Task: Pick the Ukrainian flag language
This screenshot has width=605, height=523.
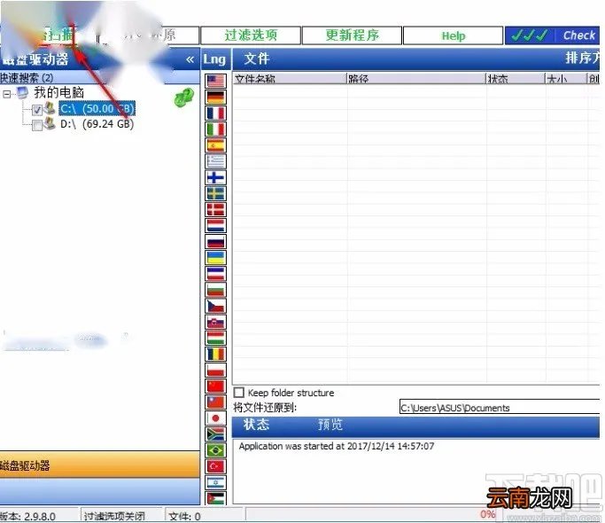Action: (215, 257)
